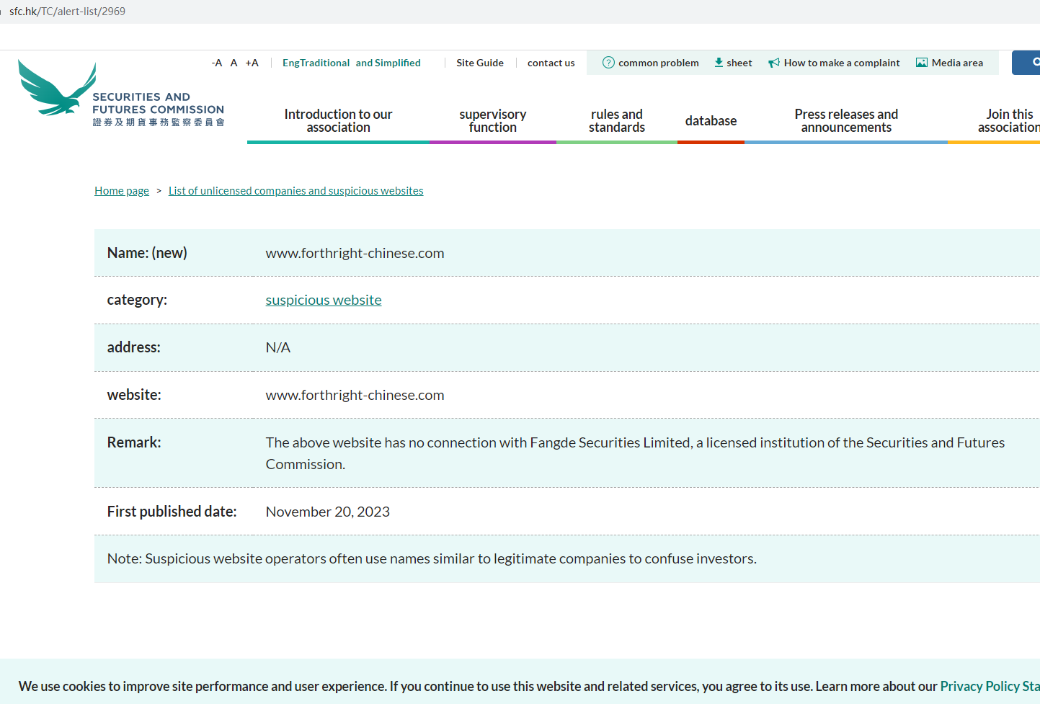Go to Home page breadcrumb
Viewport: 1040px width, 704px height.
[x=122, y=191]
